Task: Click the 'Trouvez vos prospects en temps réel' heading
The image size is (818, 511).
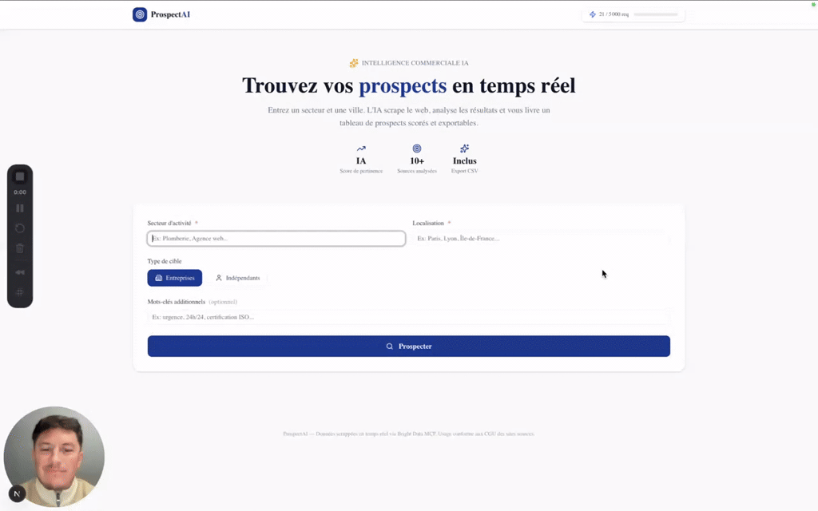Action: [408, 85]
